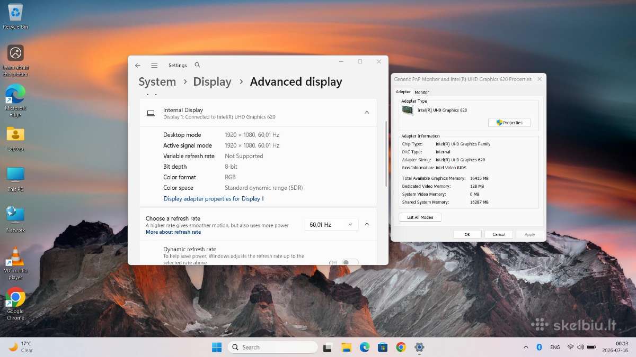636x357 pixels.
Task: Click the Desktop mode 1920 × 1080 value
Action: click(x=252, y=135)
